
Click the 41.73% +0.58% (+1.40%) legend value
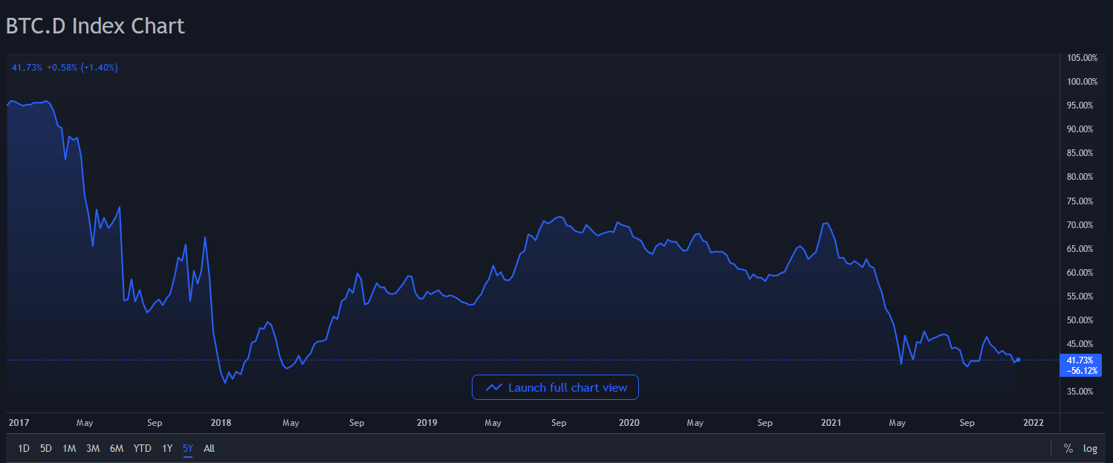[65, 68]
